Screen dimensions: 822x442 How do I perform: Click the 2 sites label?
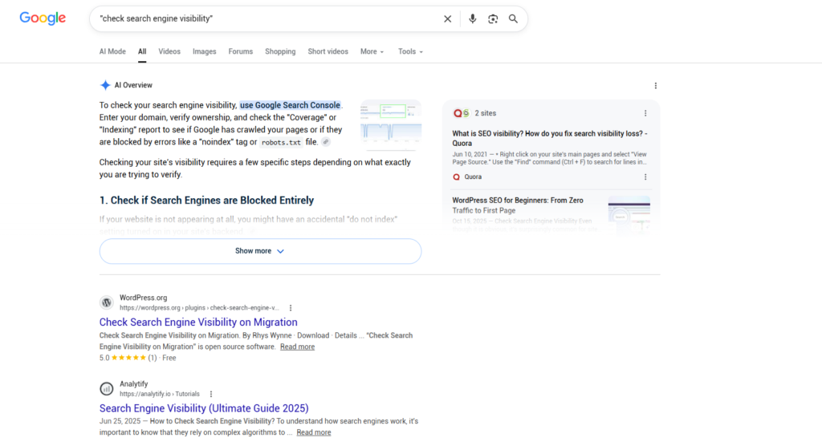click(486, 113)
